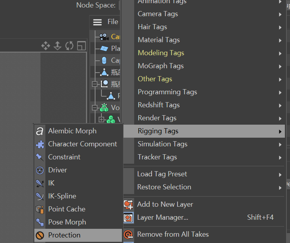Select the Plane object icon

coord(104,49)
